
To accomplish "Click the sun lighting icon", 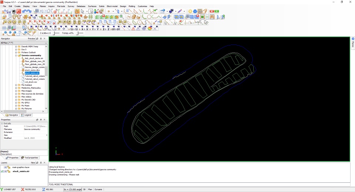I will (190, 11).
